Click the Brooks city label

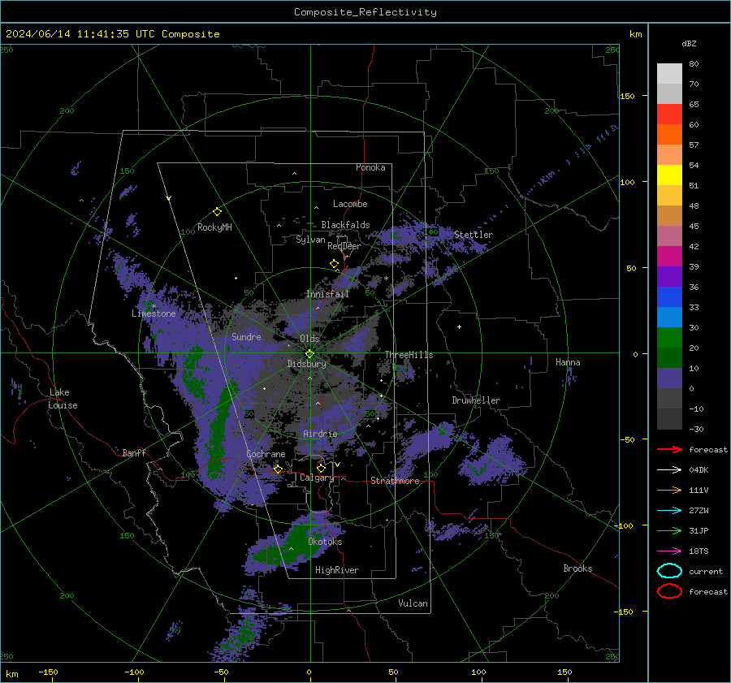577,568
